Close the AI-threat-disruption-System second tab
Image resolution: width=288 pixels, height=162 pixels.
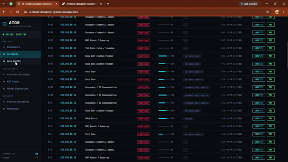[x=101, y=4]
